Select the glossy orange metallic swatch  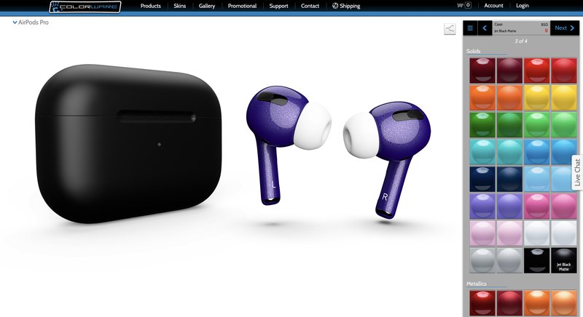click(536, 303)
